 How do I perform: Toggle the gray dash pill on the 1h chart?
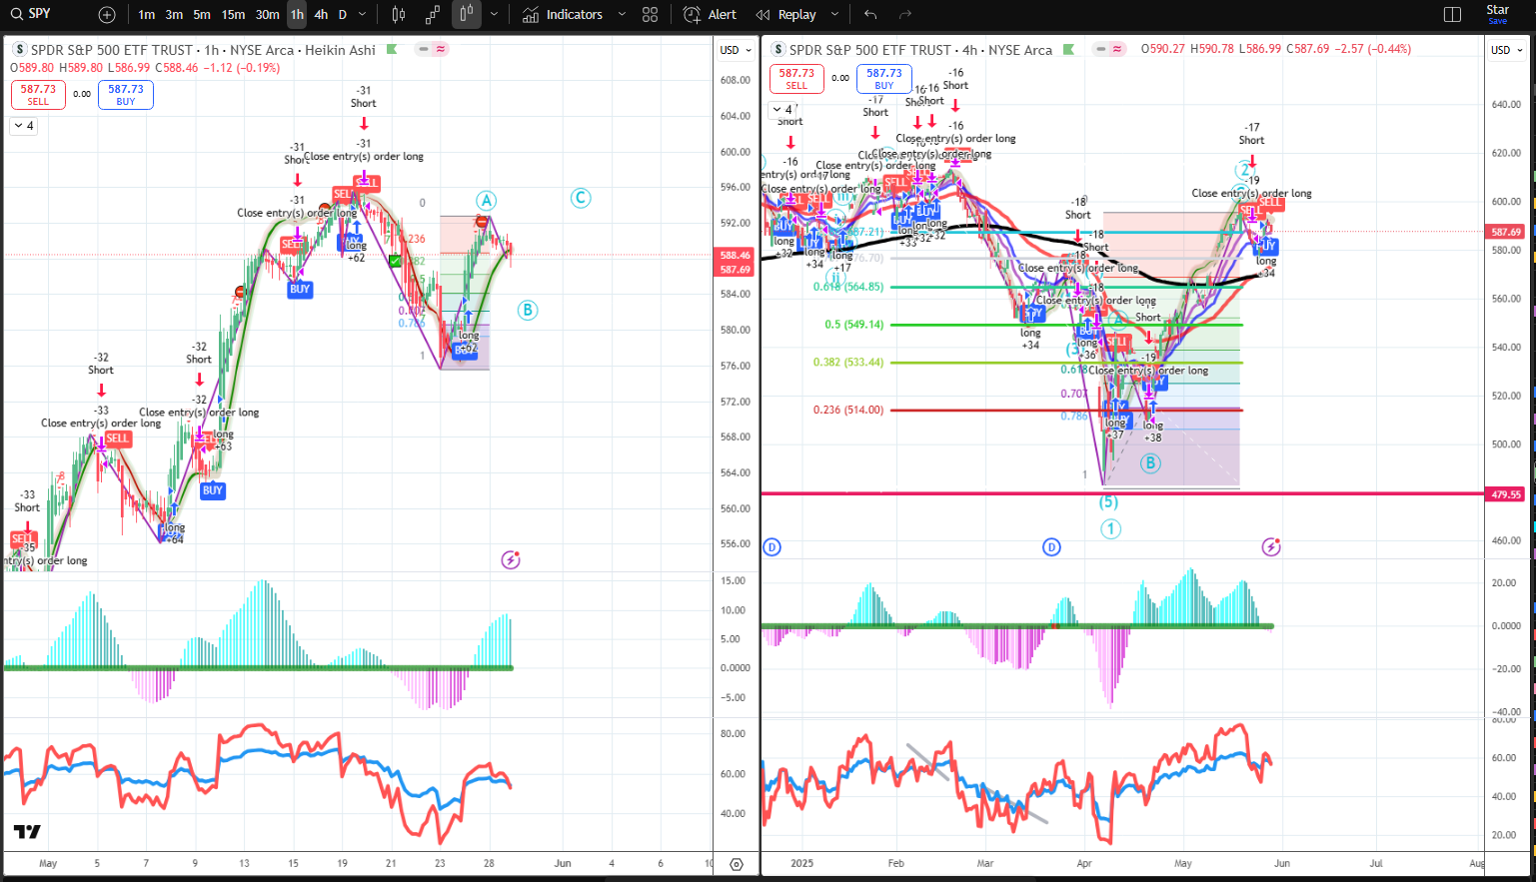click(424, 49)
